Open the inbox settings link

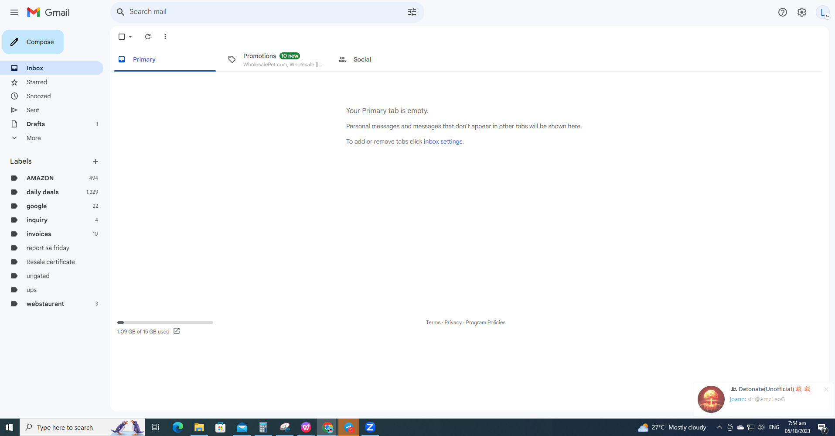[443, 141]
